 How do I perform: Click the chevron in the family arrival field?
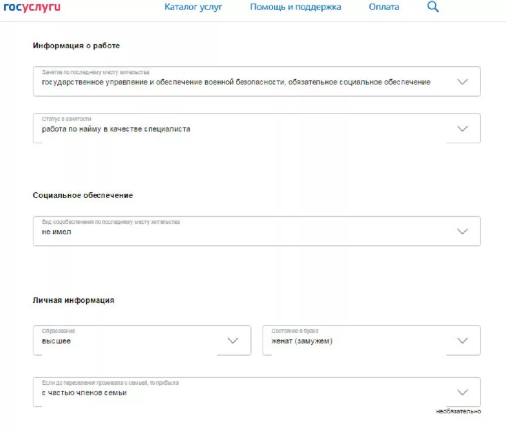click(462, 392)
